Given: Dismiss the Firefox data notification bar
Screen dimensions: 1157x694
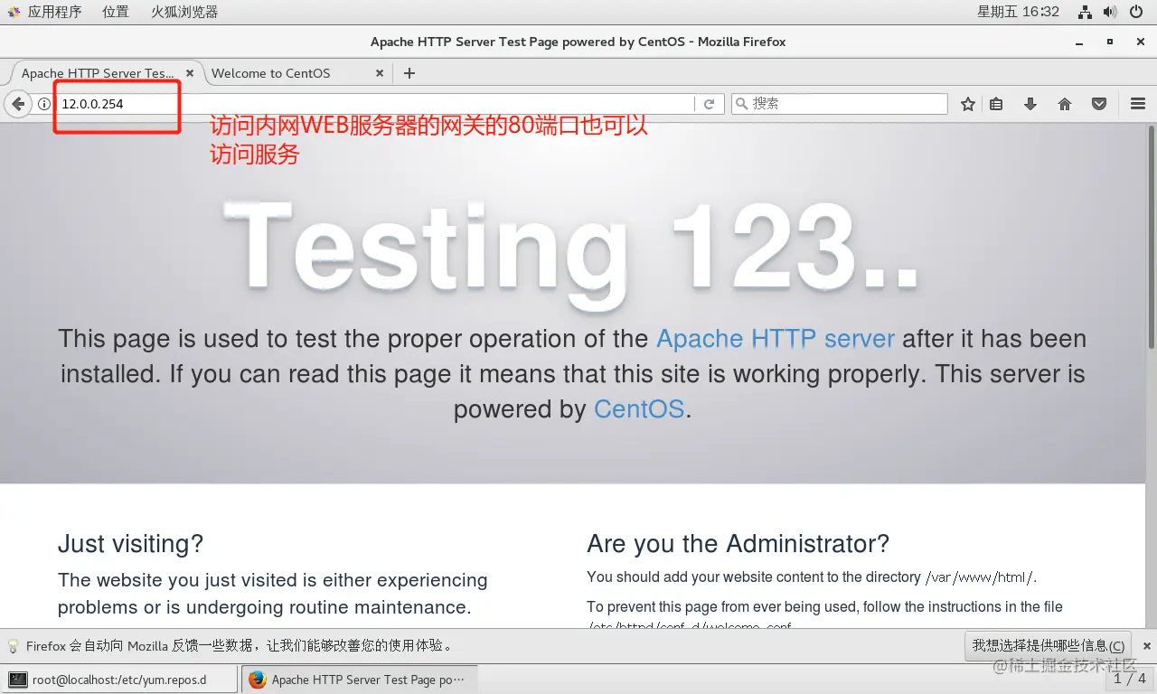Looking at the screenshot, I should coord(1146,646).
